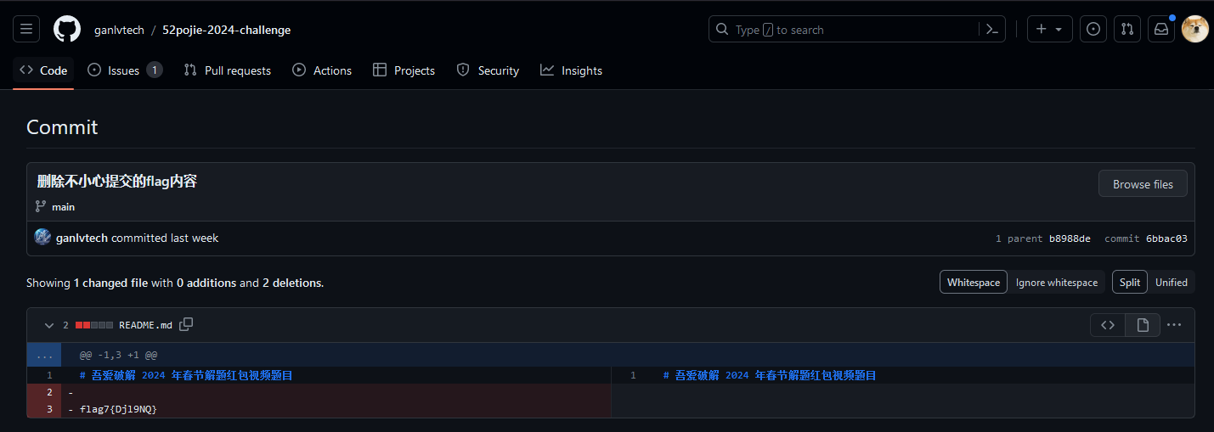Viewport: 1214px width, 432px height.
Task: Open the README.md file options menu
Action: (x=1174, y=324)
